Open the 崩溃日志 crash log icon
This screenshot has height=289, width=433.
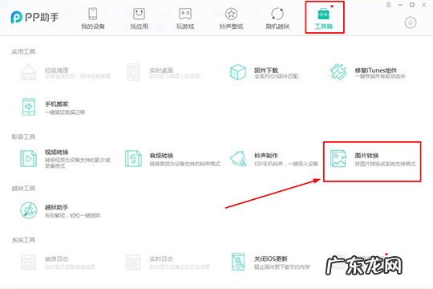coord(28,262)
